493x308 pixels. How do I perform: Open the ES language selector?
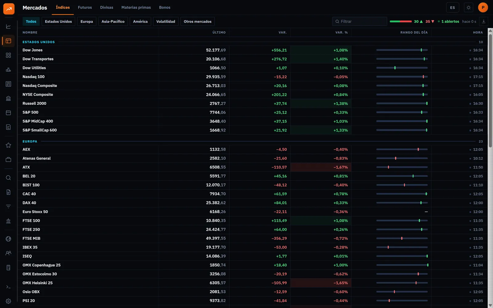click(453, 8)
